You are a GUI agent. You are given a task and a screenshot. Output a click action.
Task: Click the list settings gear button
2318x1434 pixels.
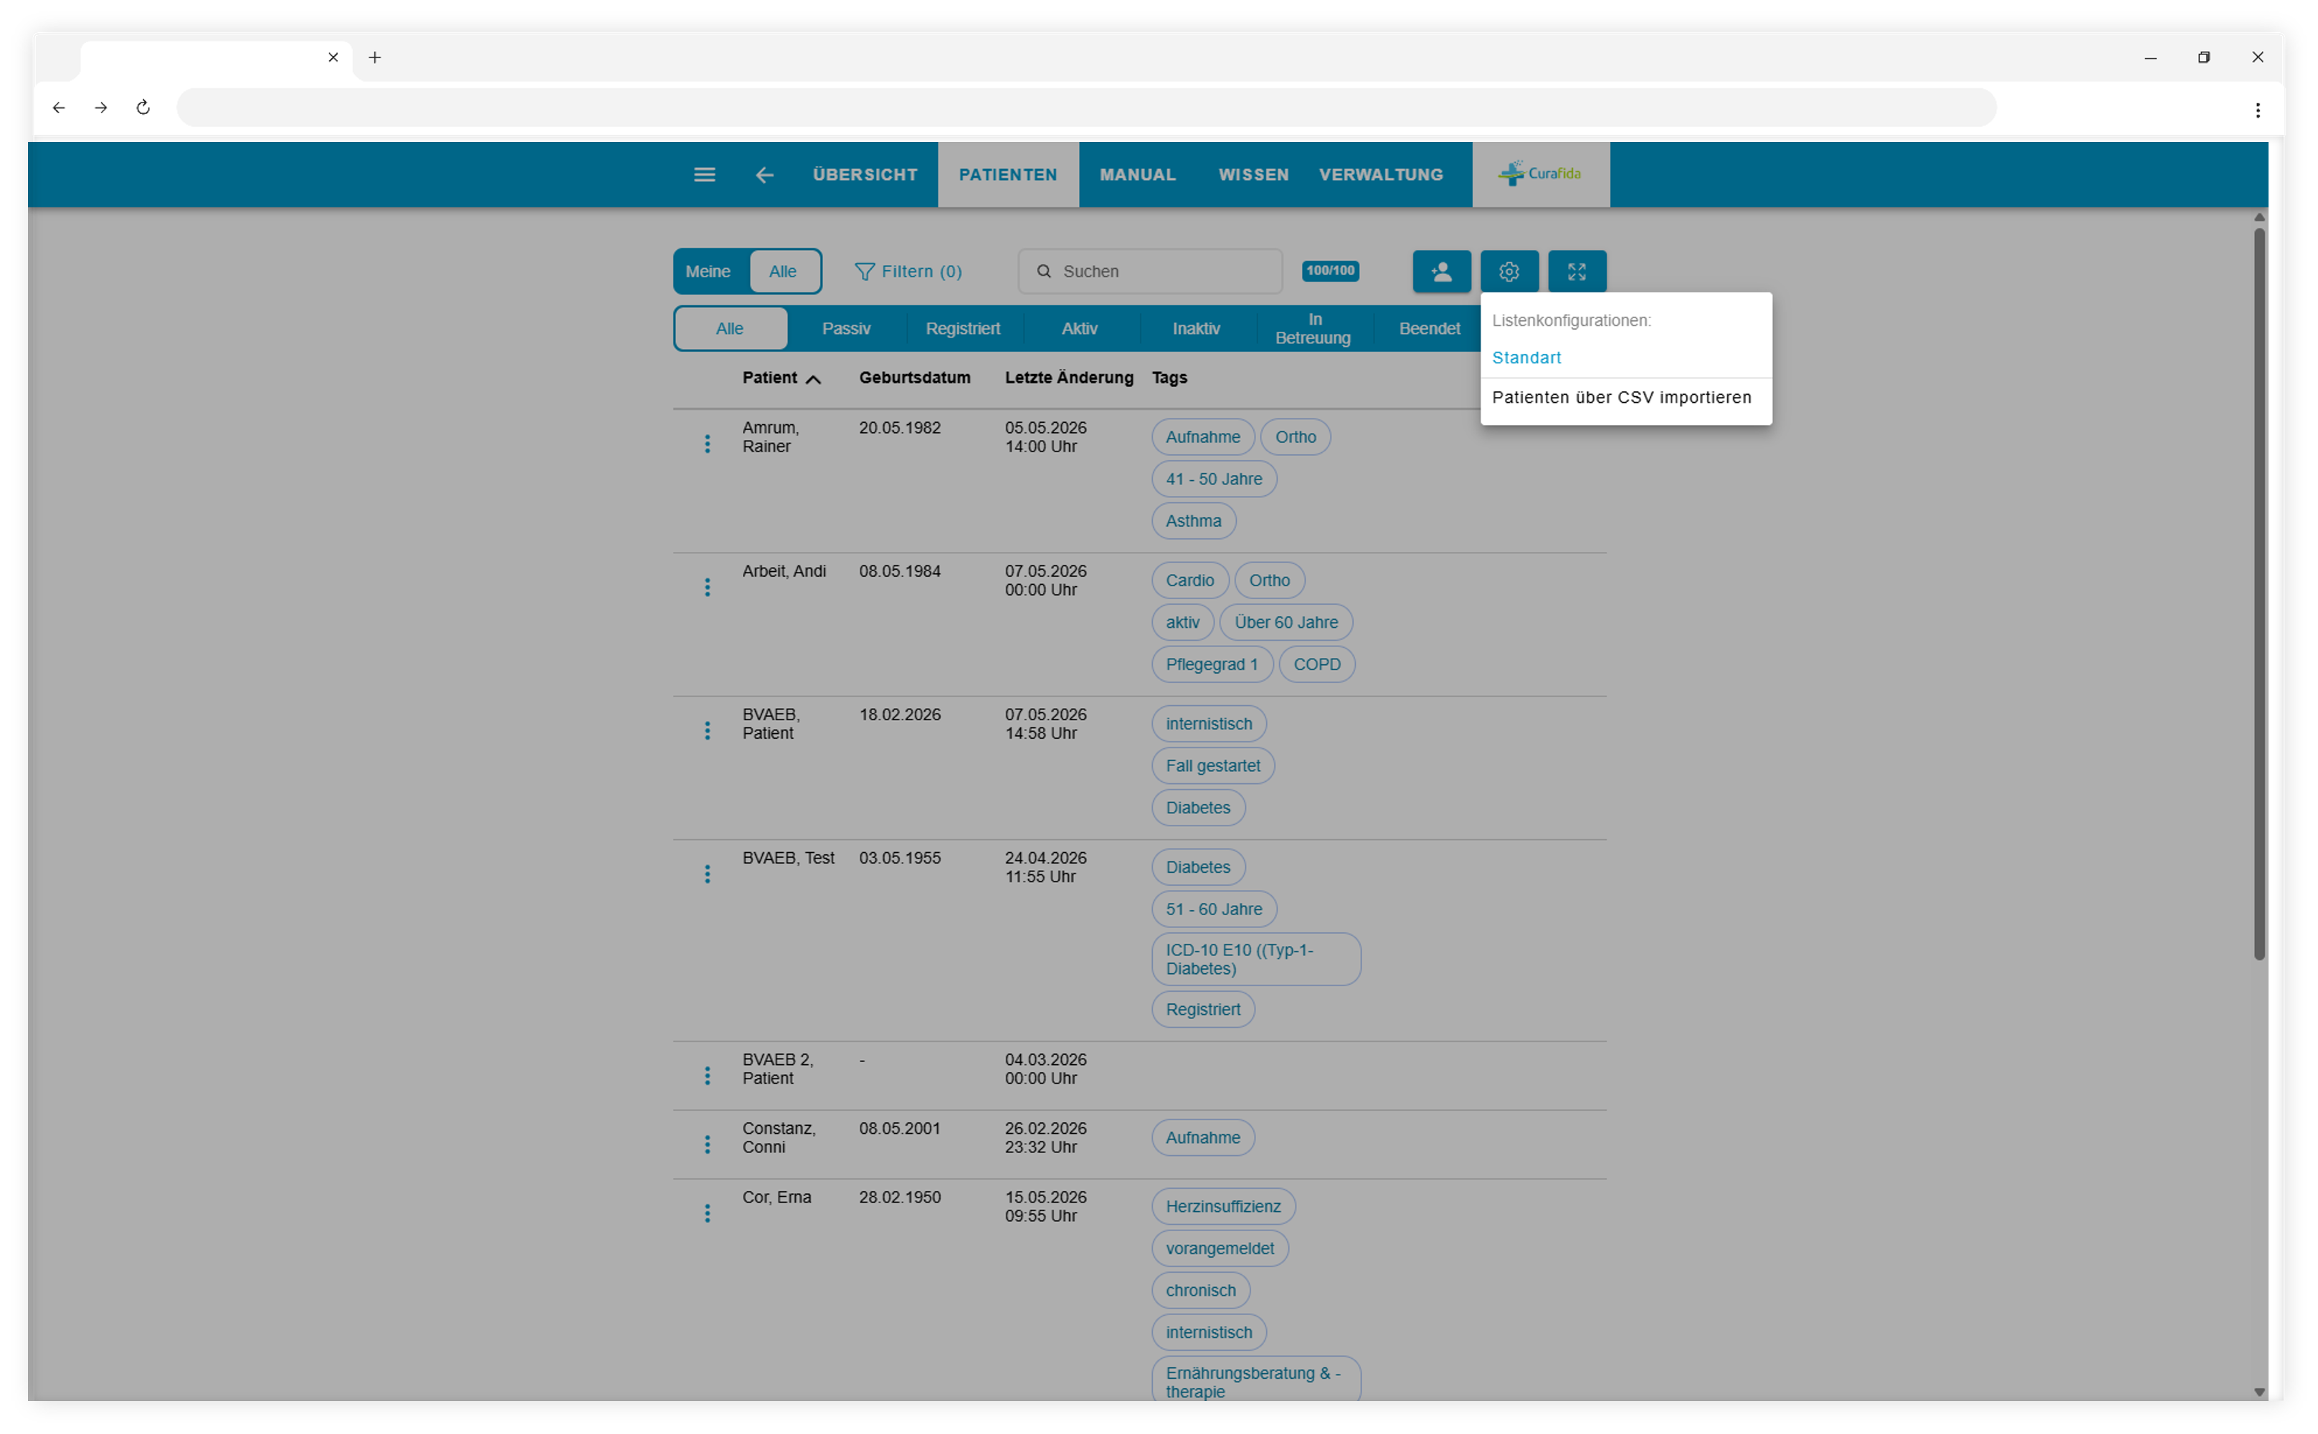pos(1509,271)
